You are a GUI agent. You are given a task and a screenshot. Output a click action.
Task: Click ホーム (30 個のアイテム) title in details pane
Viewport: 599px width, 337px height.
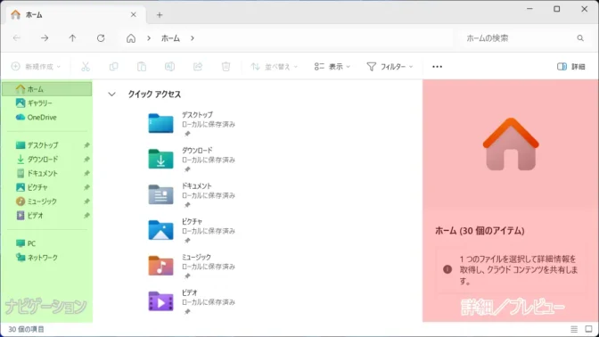click(480, 231)
